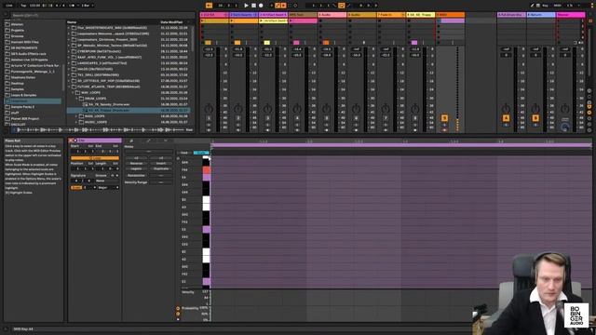596x335 pixels.
Task: Toggle track 1 activator button
Action: (x=209, y=118)
